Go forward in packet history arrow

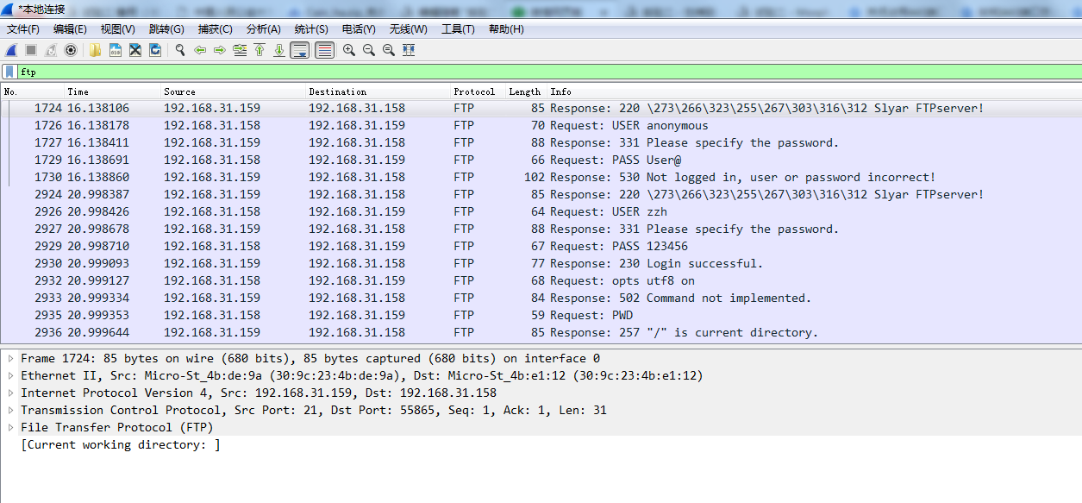220,50
